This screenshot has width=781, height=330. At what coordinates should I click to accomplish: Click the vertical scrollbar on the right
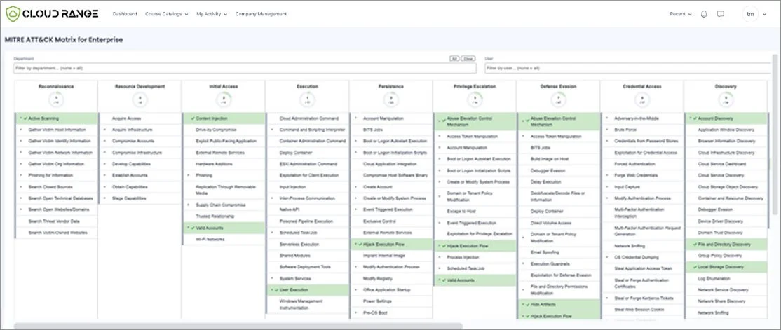click(775, 135)
